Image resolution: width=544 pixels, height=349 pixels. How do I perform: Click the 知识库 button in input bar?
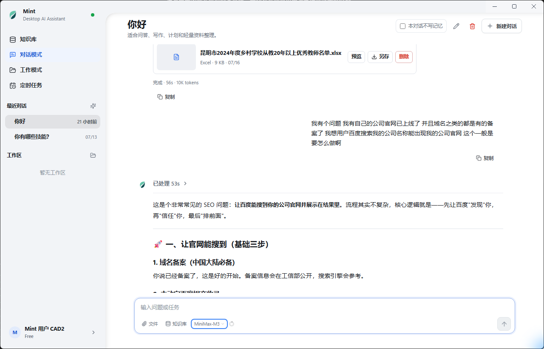coord(176,324)
